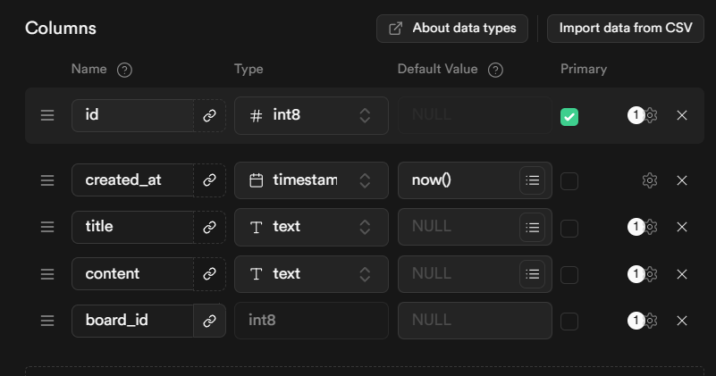Enable the Primary checkbox for title column
The width and height of the screenshot is (716, 376).
click(x=569, y=228)
